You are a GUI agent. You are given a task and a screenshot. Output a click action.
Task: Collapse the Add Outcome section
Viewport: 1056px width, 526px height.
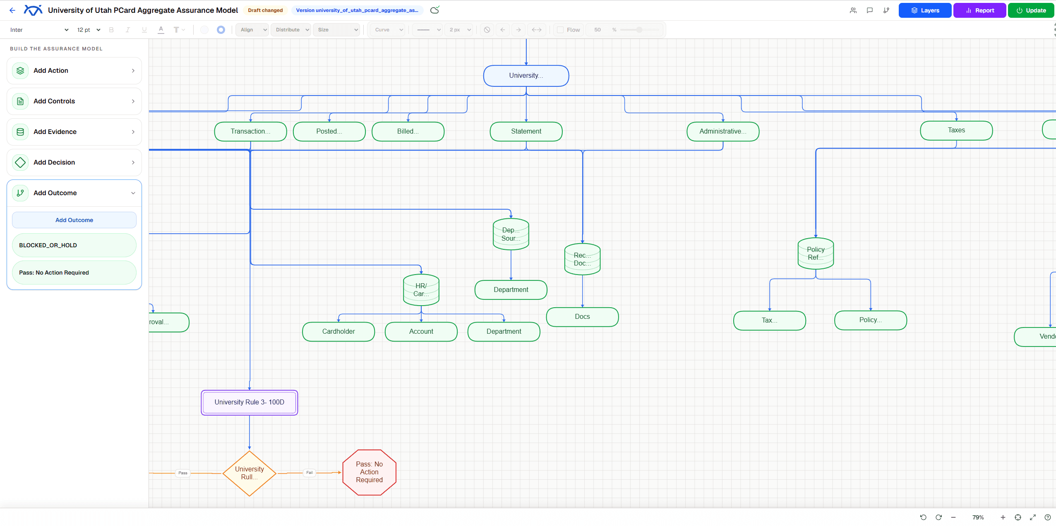click(x=74, y=193)
